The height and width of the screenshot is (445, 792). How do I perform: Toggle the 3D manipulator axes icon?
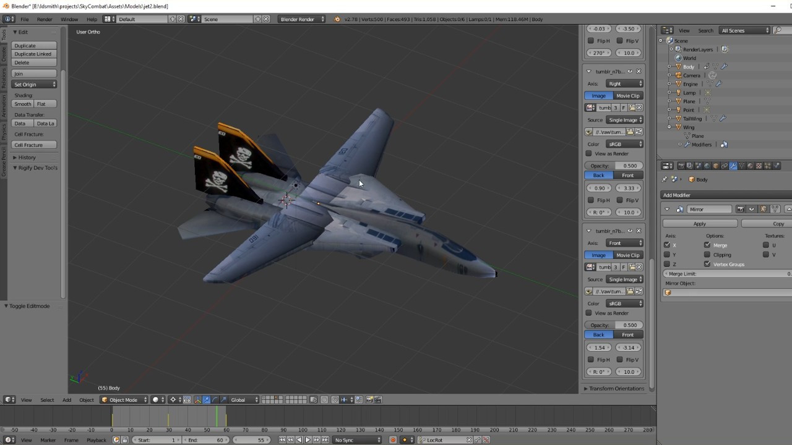(198, 400)
